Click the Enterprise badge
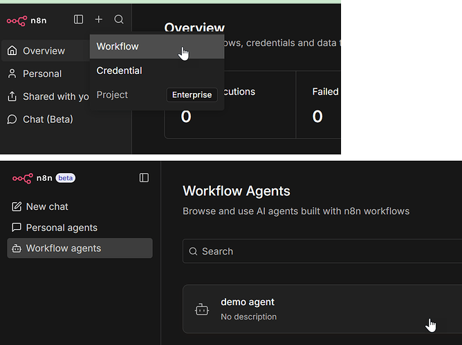The width and height of the screenshot is (462, 345). [x=192, y=95]
